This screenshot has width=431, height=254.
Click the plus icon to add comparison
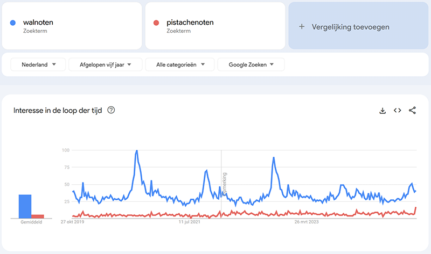(x=302, y=26)
